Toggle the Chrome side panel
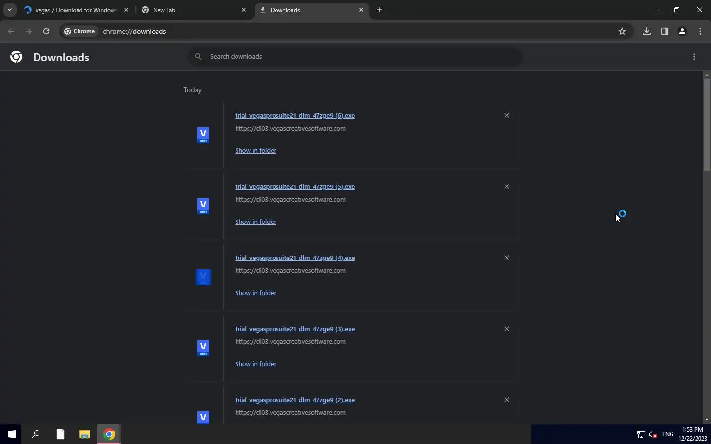 tap(665, 31)
